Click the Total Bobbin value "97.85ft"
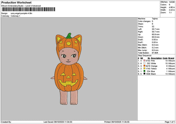 pyautogui.click(x=155, y=53)
